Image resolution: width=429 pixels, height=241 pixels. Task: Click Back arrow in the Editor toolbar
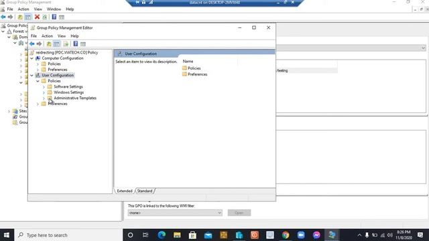(32, 44)
